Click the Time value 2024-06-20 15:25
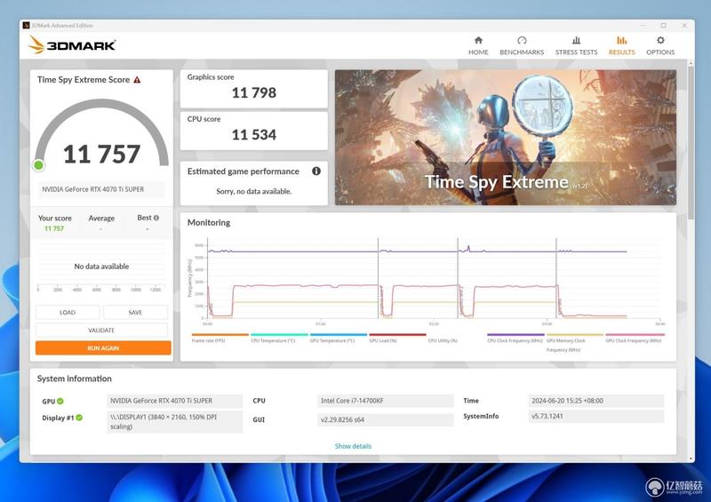 point(596,401)
